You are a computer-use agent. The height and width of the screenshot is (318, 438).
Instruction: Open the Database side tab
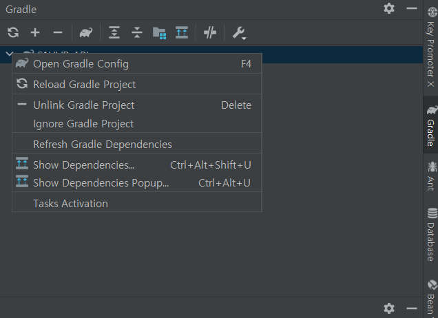coord(430,234)
